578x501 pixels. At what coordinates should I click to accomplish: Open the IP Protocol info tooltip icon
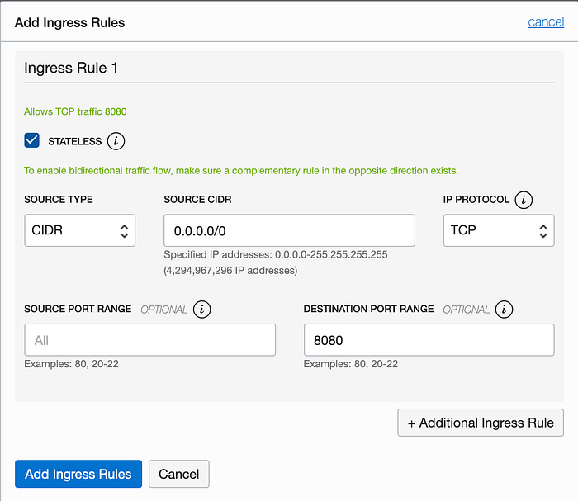[523, 200]
